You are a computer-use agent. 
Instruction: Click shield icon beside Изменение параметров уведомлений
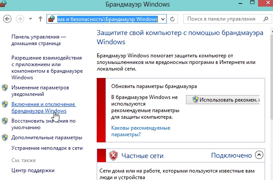5,88
